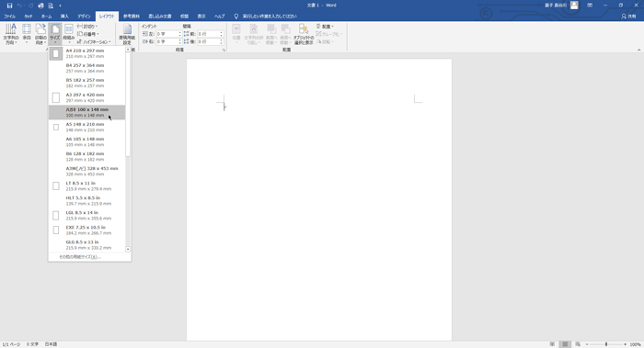
Task: Click the left indent 左 input field
Action: (167, 34)
